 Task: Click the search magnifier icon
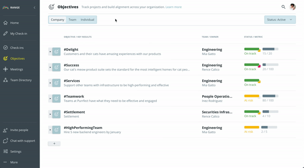pos(283,7)
